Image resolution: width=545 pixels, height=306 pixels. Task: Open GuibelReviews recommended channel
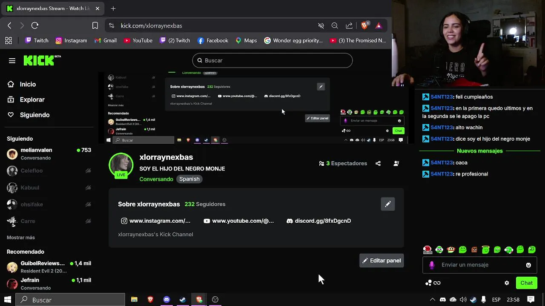point(49,267)
